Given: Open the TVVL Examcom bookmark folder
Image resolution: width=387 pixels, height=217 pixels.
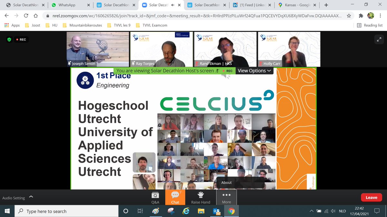Looking at the screenshot, I should 151,25.
